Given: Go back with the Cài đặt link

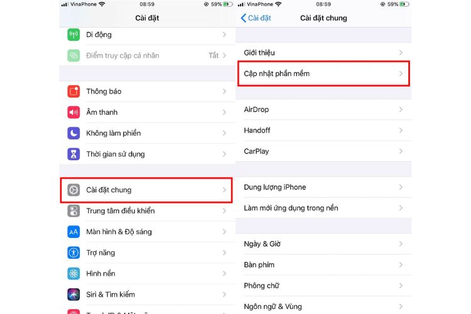Looking at the screenshot, I should 256,18.
